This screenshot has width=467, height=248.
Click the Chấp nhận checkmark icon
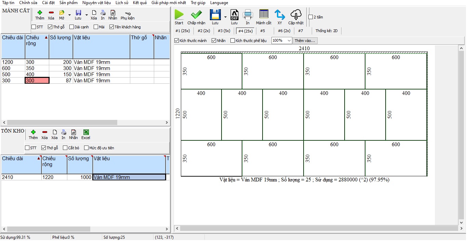click(196, 15)
